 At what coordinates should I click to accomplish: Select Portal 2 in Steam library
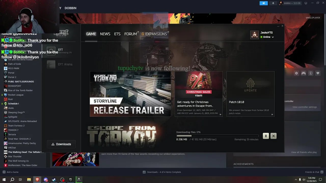(x=12, y=77)
